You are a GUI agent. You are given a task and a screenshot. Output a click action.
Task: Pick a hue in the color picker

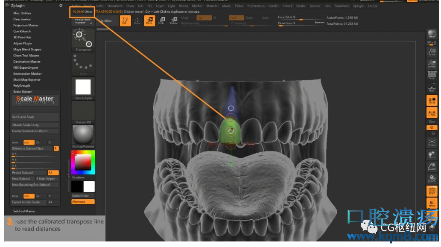83,163
